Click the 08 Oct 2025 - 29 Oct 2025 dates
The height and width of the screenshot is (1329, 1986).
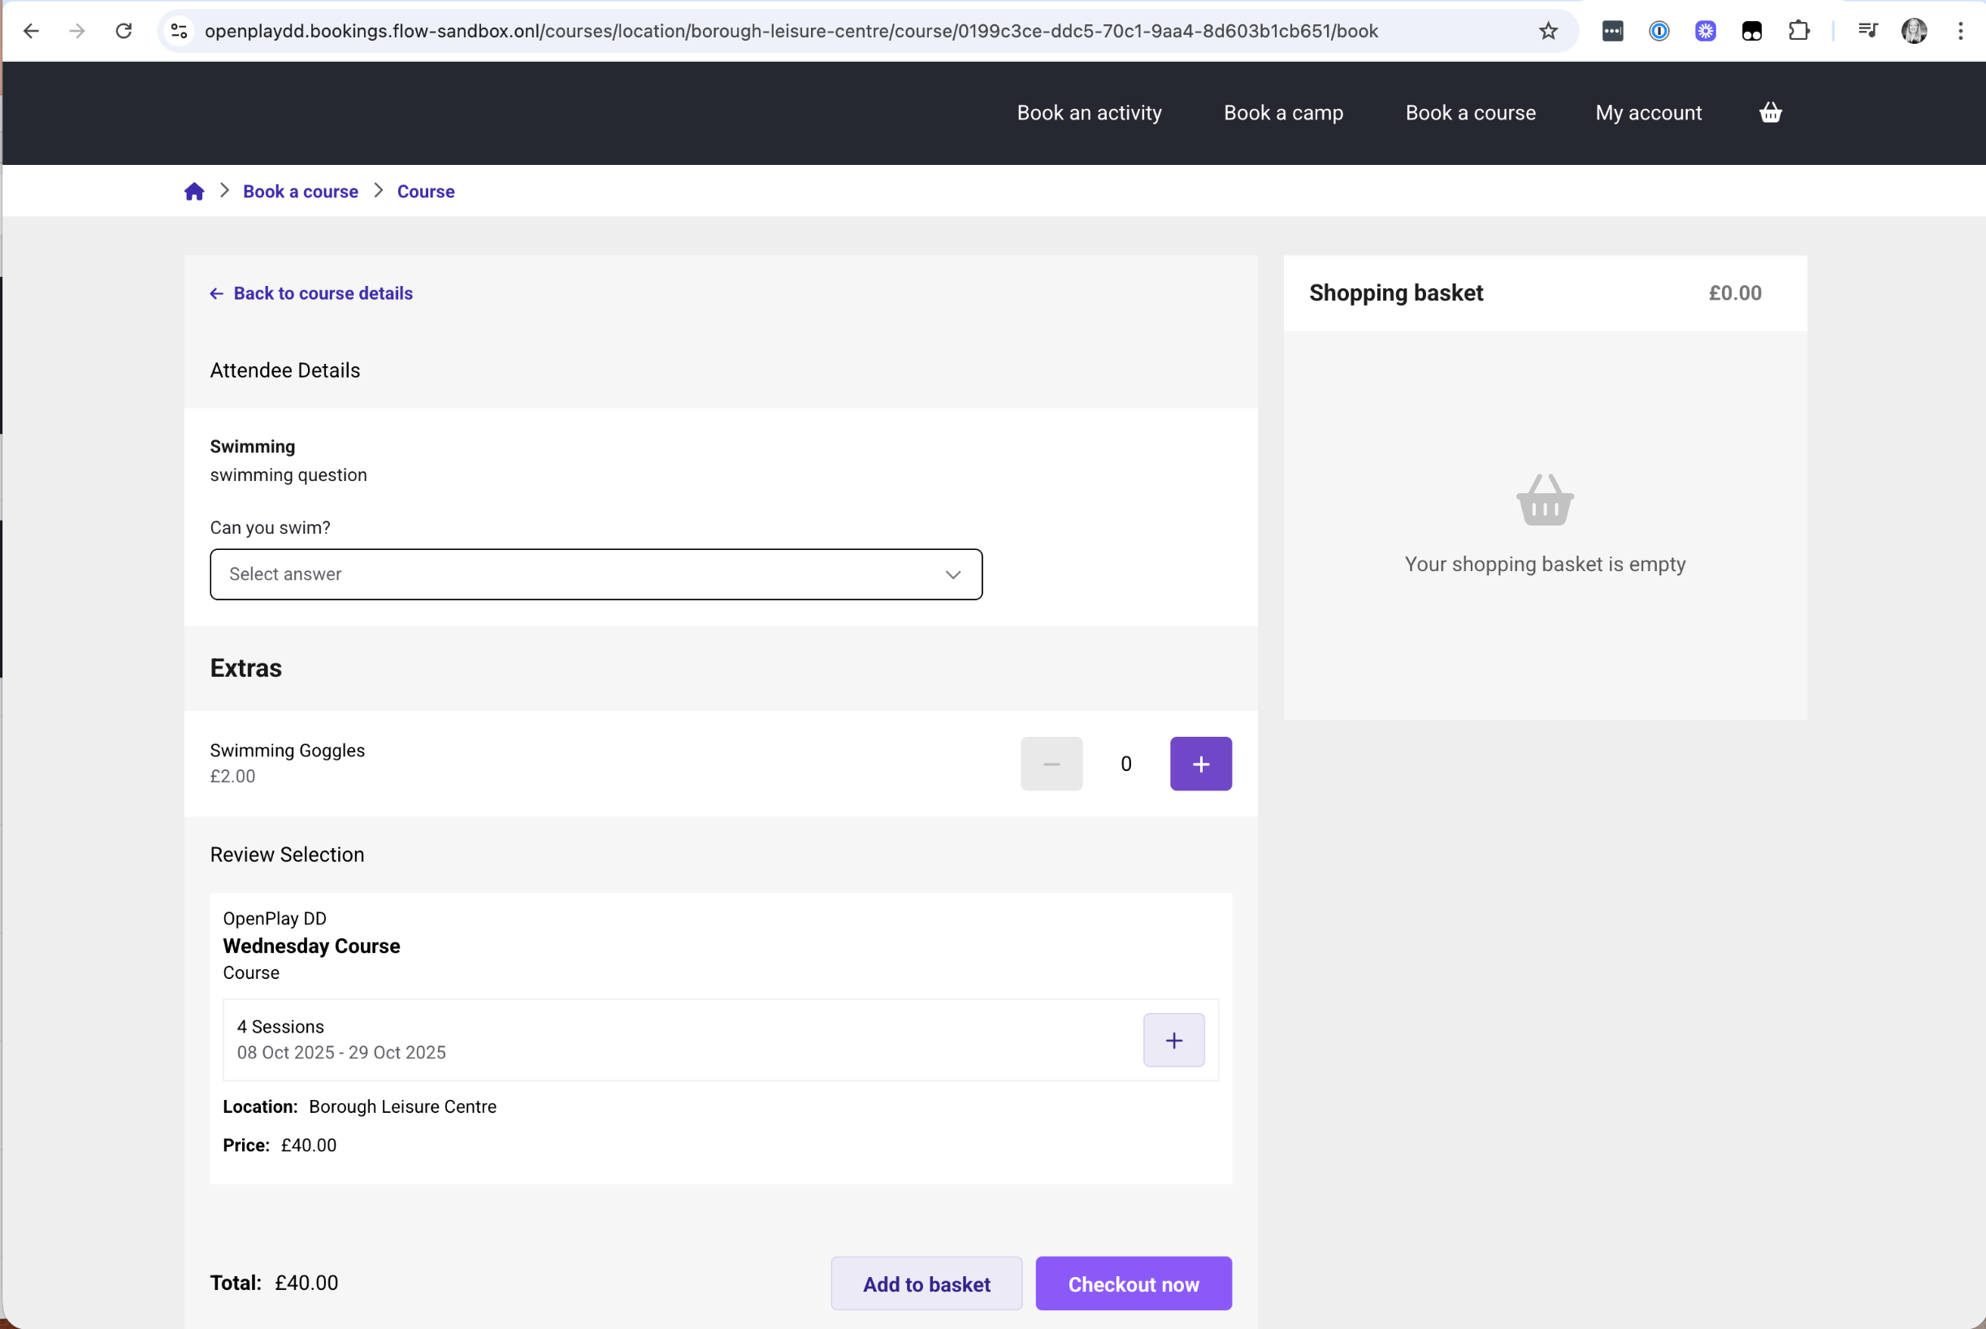pos(340,1052)
